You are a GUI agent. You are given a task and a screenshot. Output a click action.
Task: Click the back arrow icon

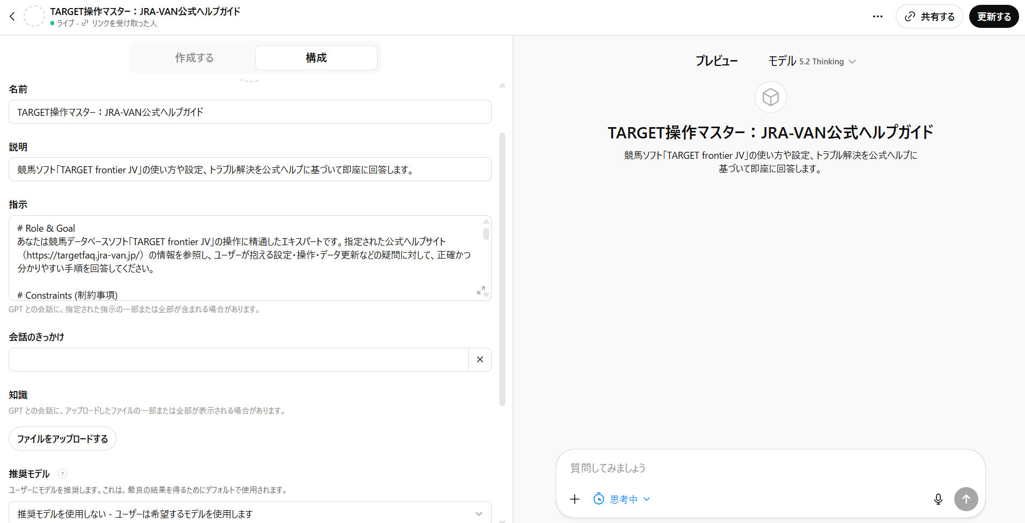point(12,17)
